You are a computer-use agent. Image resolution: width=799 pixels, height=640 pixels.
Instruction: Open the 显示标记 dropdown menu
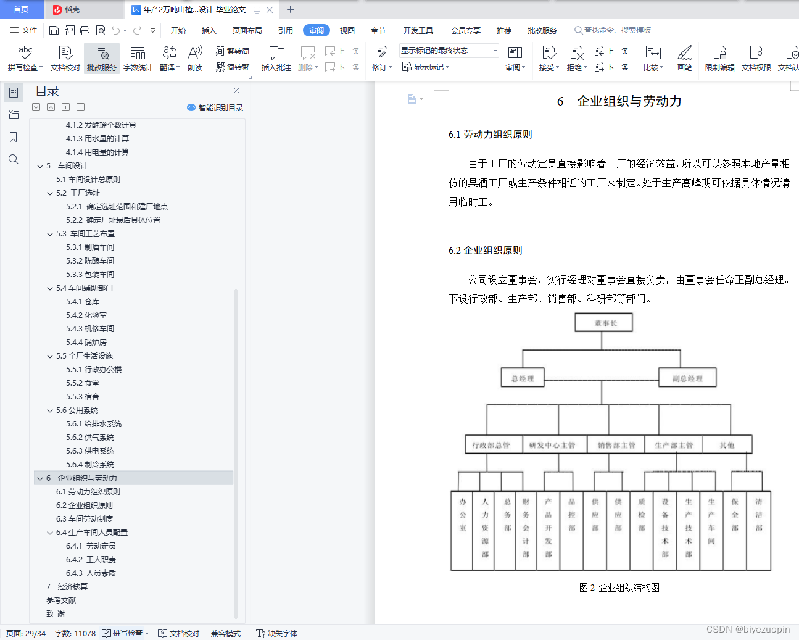[x=426, y=67]
